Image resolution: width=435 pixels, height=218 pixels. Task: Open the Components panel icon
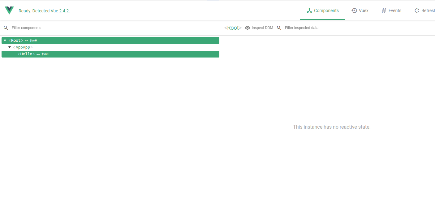(x=309, y=10)
